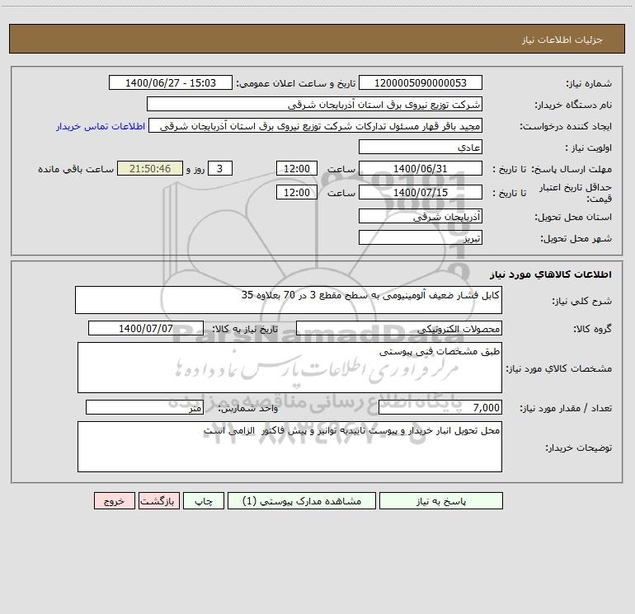Click the goods group field محصولات الکترونیکی

point(399,328)
